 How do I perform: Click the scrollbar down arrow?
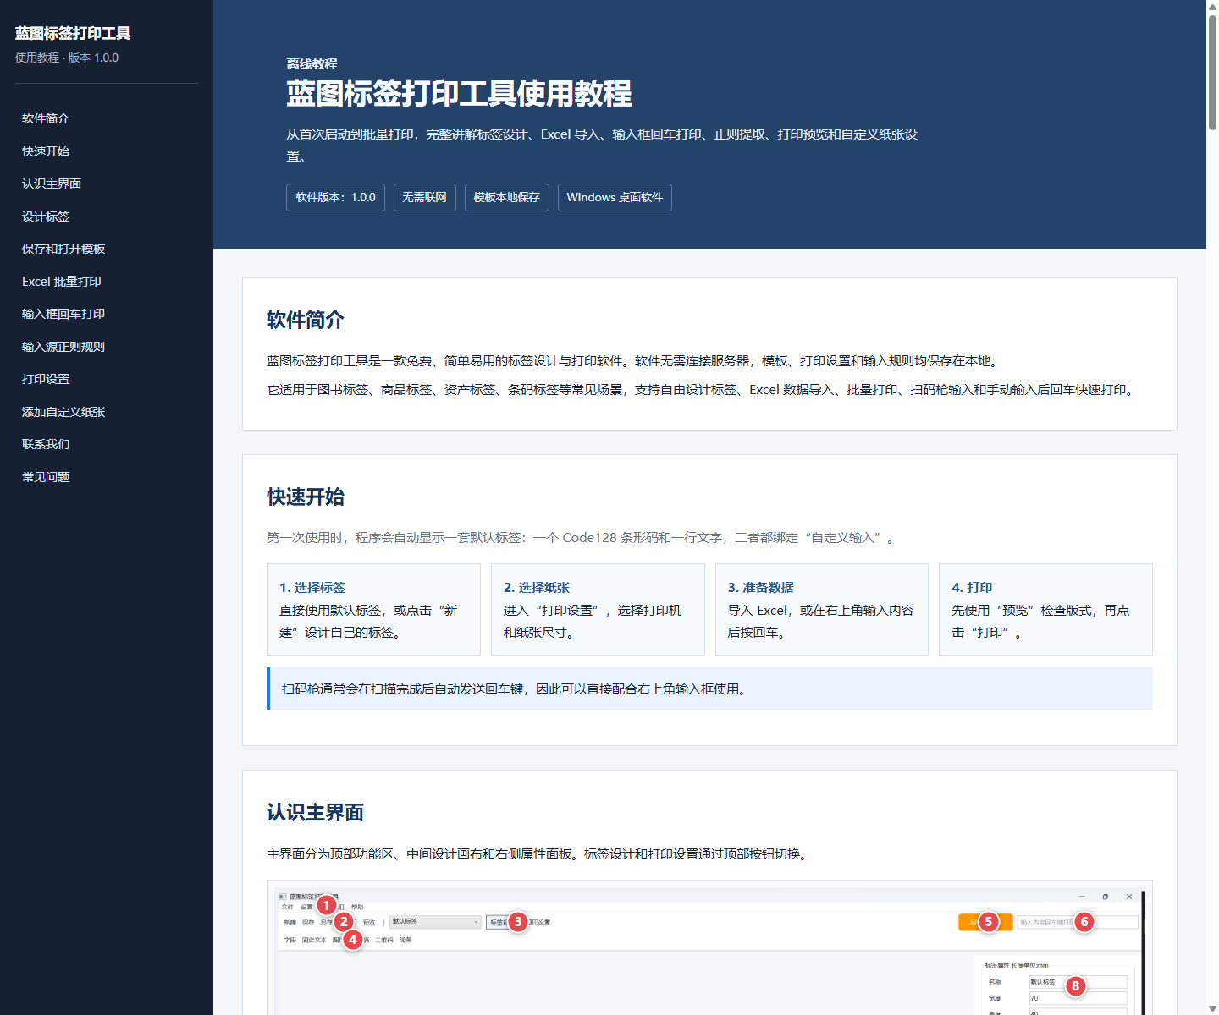(1212, 1008)
